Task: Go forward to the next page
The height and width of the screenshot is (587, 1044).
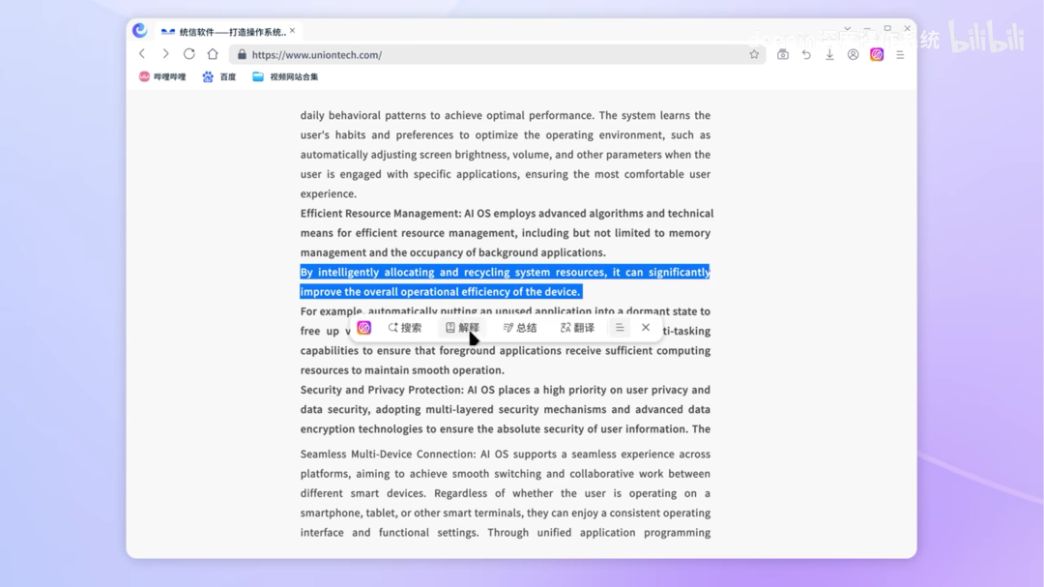Action: [x=165, y=54]
